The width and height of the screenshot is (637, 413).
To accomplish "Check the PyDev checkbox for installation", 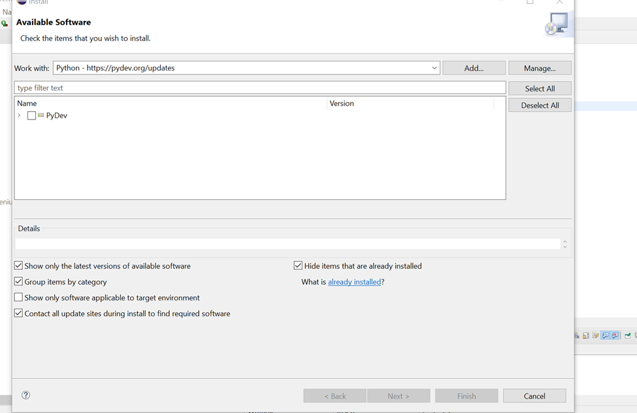I will click(31, 115).
